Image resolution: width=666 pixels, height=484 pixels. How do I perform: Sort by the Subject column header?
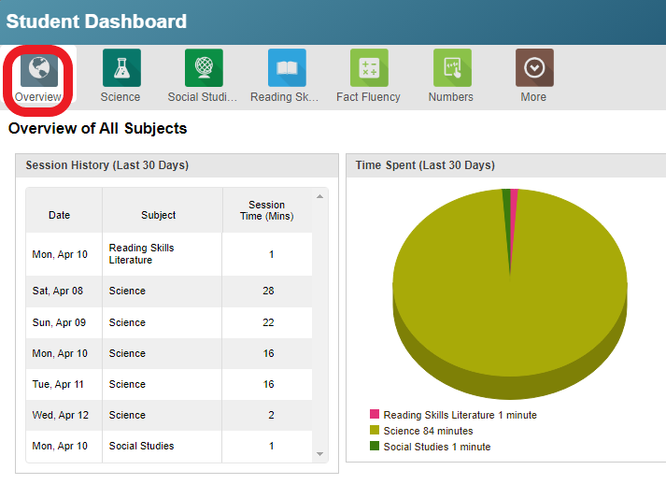[159, 215]
